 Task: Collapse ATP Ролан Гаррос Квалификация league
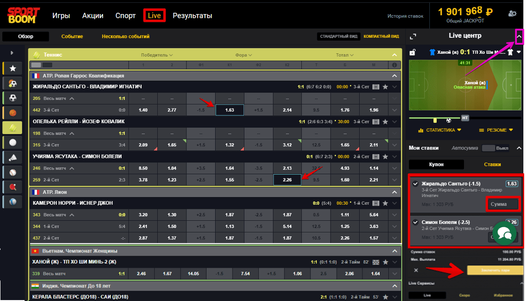[x=395, y=76]
